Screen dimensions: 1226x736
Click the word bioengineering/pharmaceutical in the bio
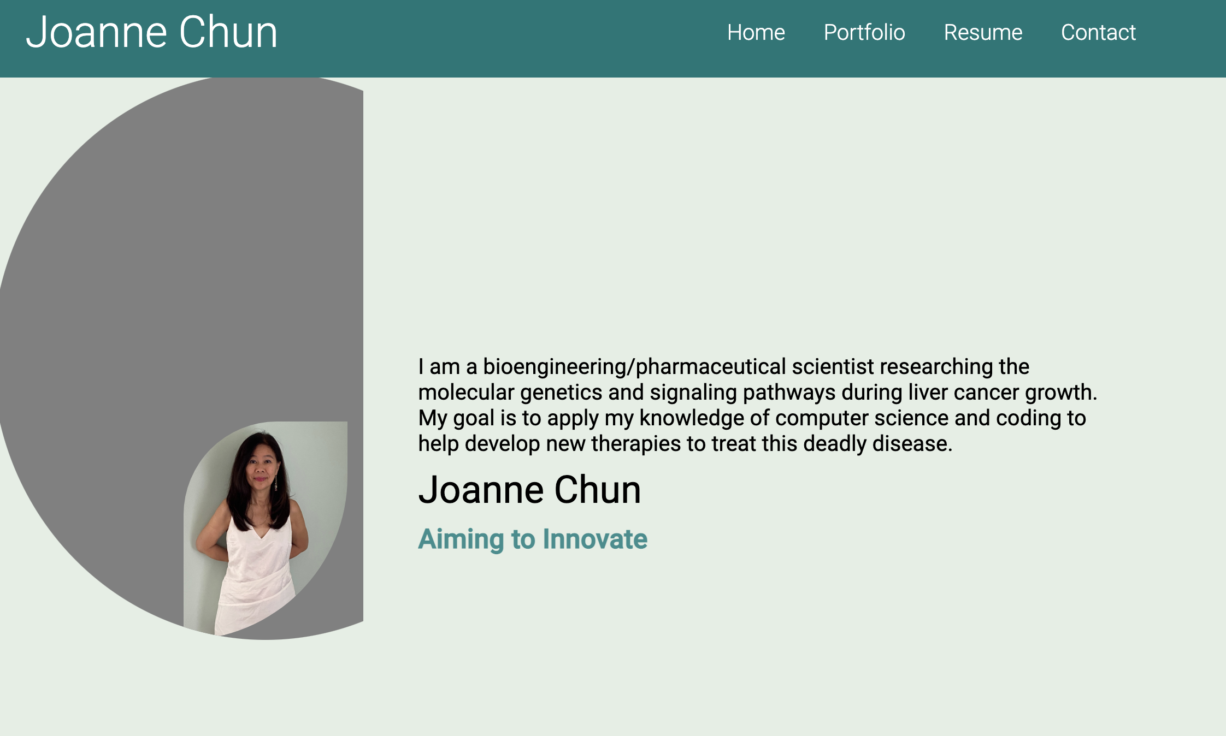[634, 367]
